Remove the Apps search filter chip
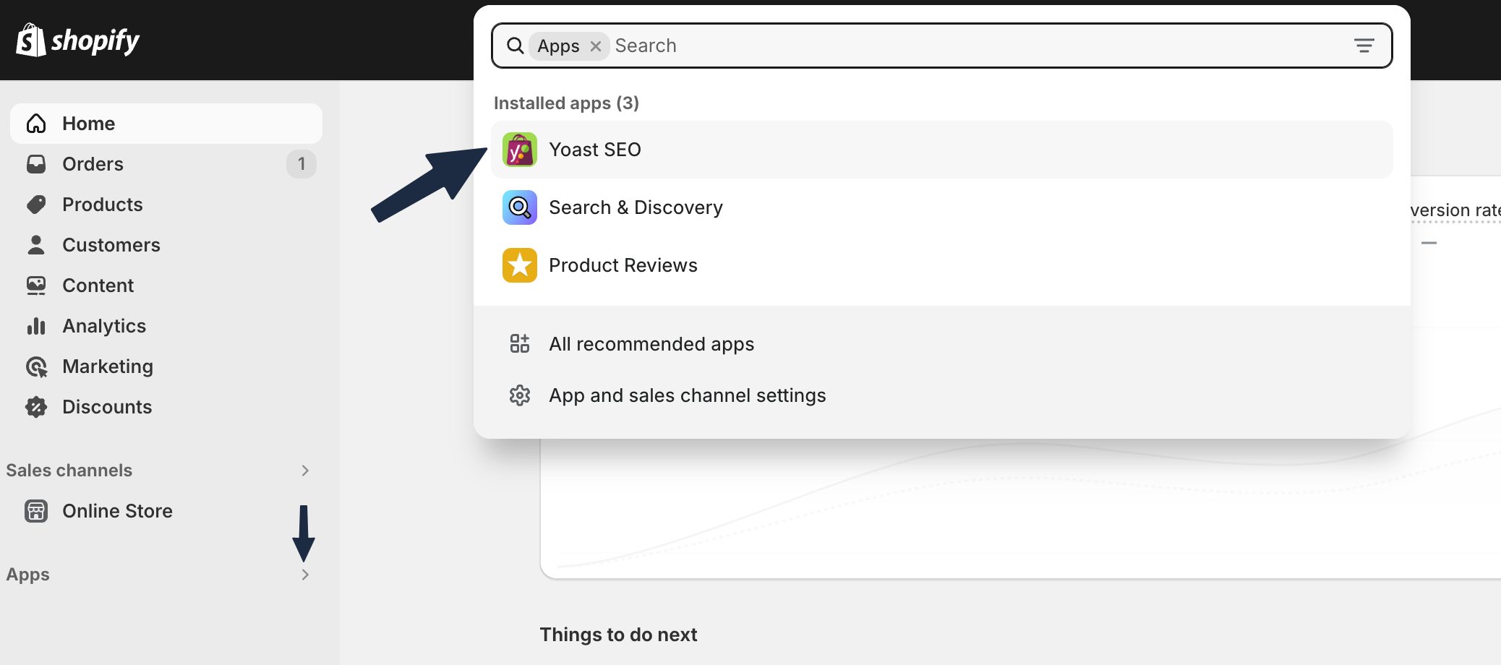 [x=595, y=46]
